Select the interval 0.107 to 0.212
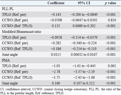The height and width of the screenshot is (95, 121). [84, 83]
